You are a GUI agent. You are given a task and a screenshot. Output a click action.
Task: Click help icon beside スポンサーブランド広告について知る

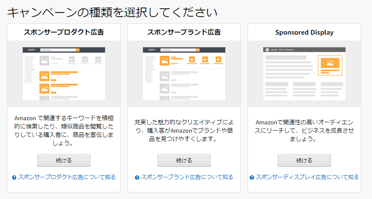coord(137,177)
